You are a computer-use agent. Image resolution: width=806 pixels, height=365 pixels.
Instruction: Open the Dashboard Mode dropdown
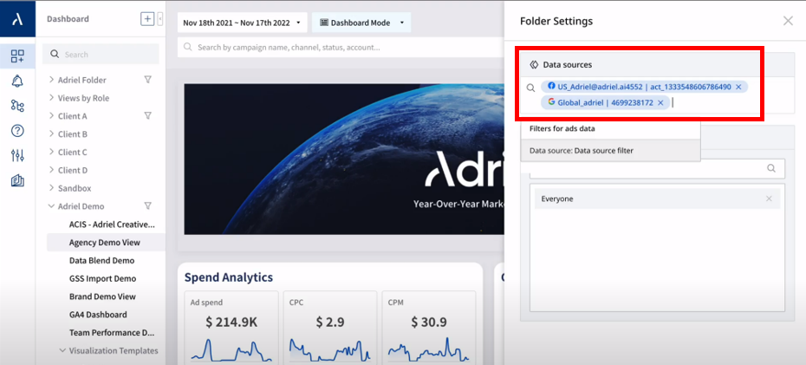[x=361, y=23]
